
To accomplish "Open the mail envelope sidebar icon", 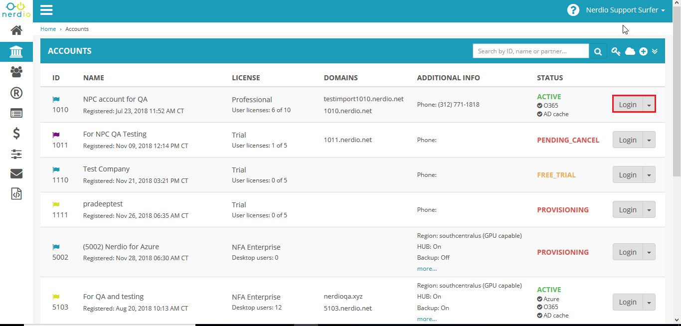I will [16, 173].
